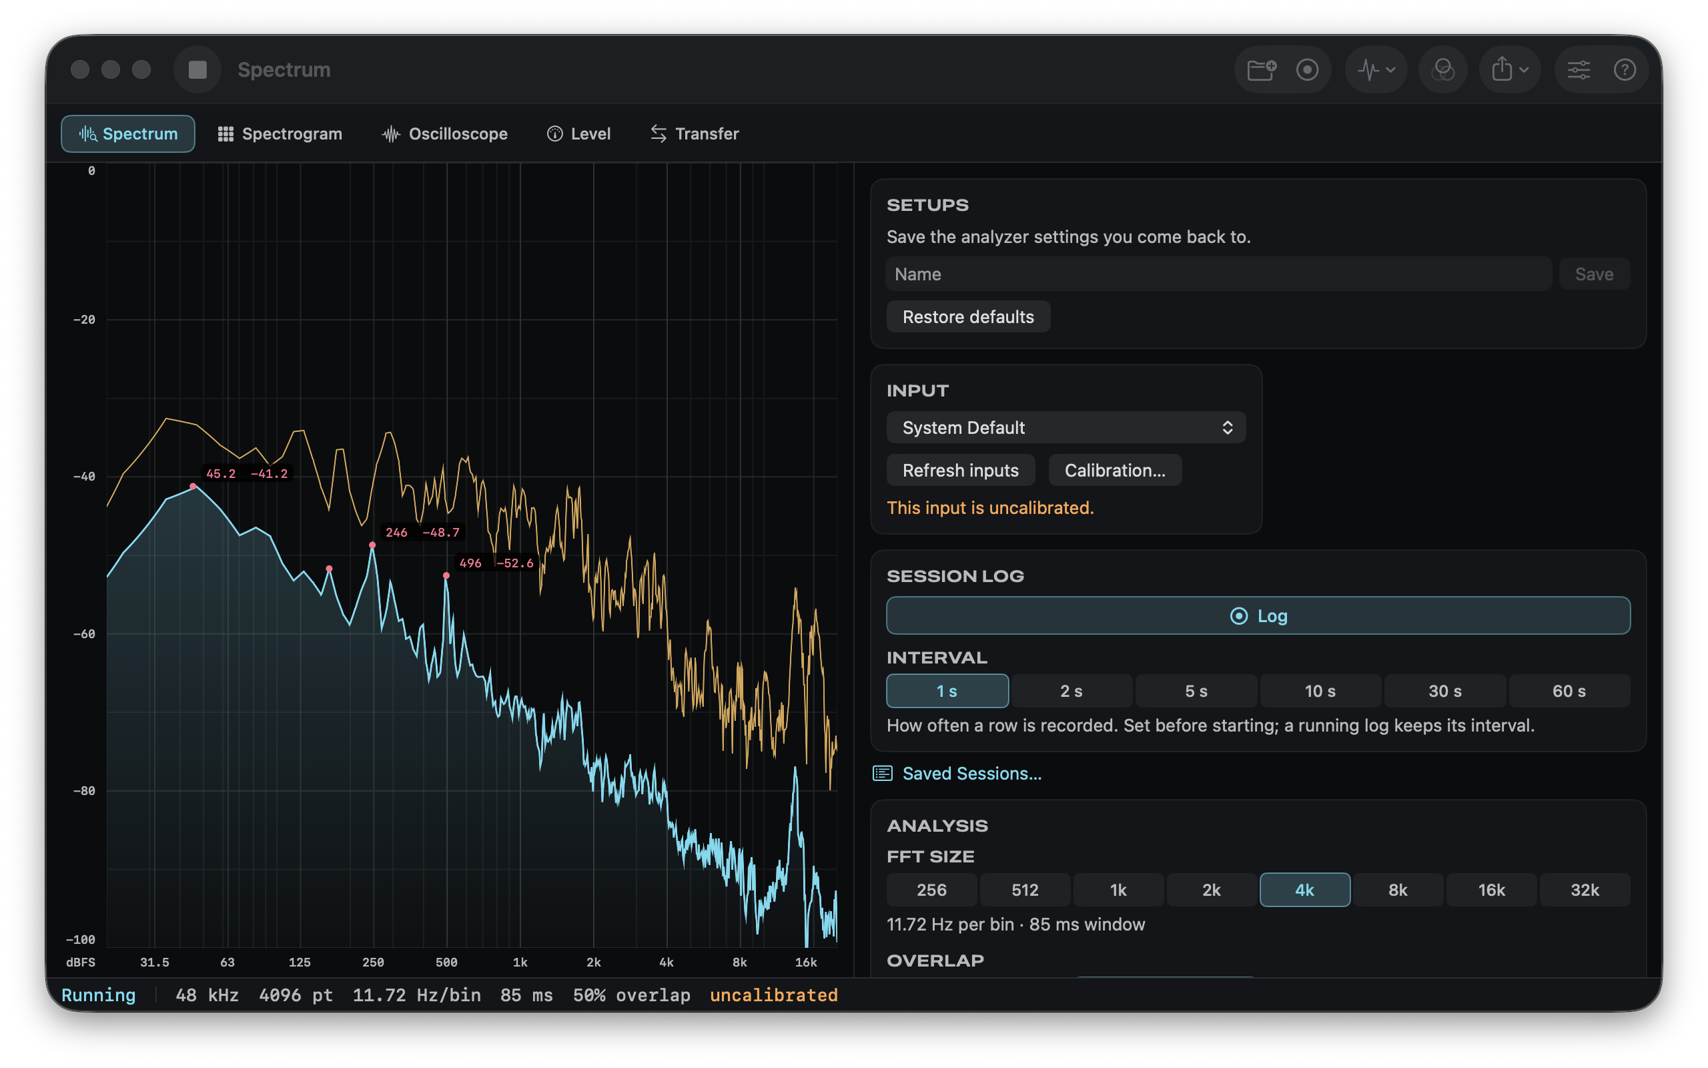Open the share export dropdown
1708x1068 pixels.
coord(1510,70)
